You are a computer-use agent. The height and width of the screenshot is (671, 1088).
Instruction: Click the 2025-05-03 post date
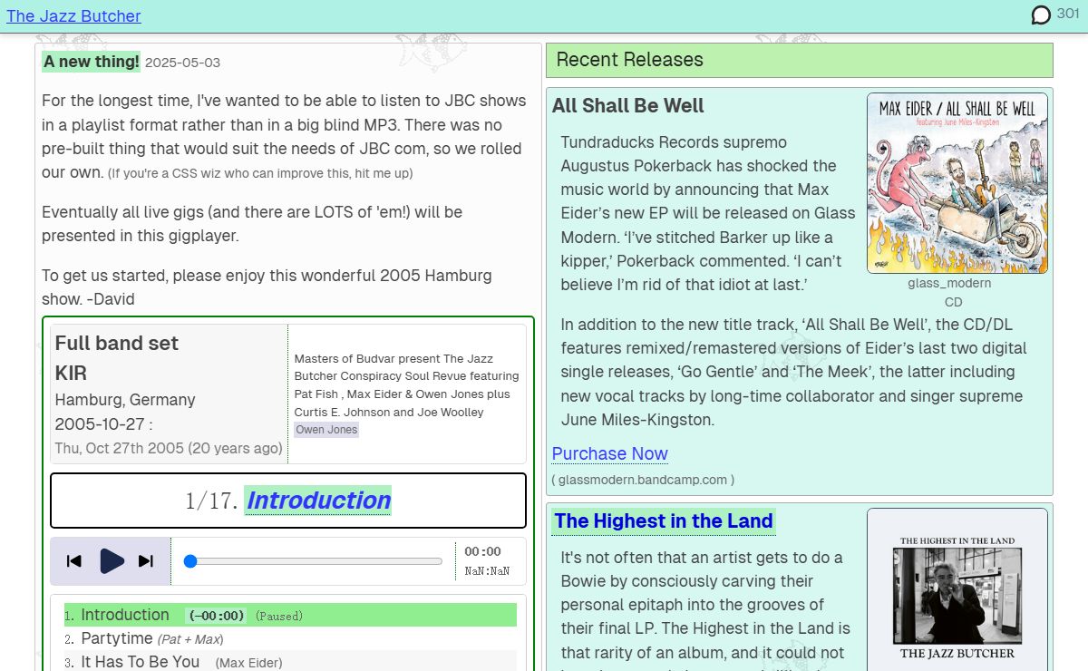[182, 63]
